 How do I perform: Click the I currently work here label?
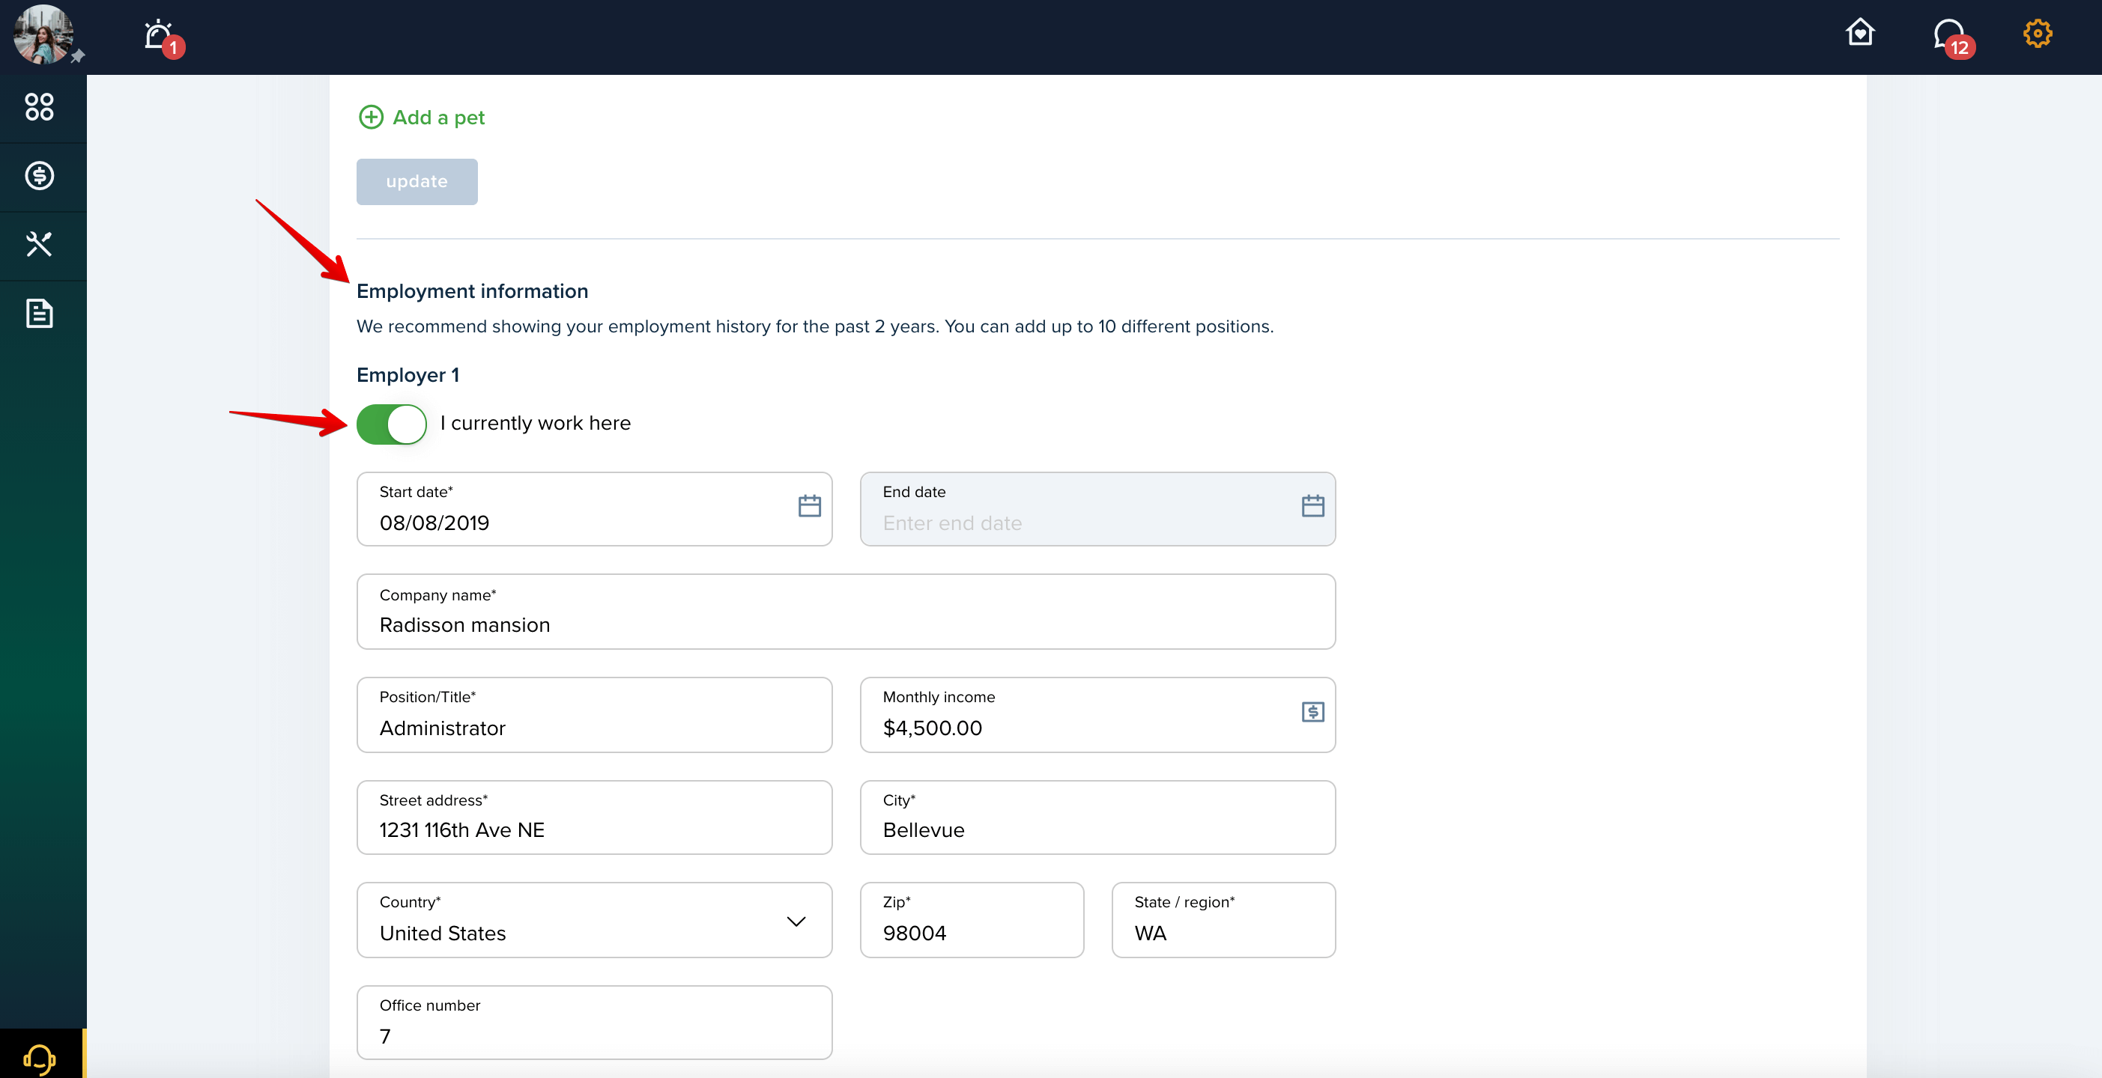click(536, 423)
